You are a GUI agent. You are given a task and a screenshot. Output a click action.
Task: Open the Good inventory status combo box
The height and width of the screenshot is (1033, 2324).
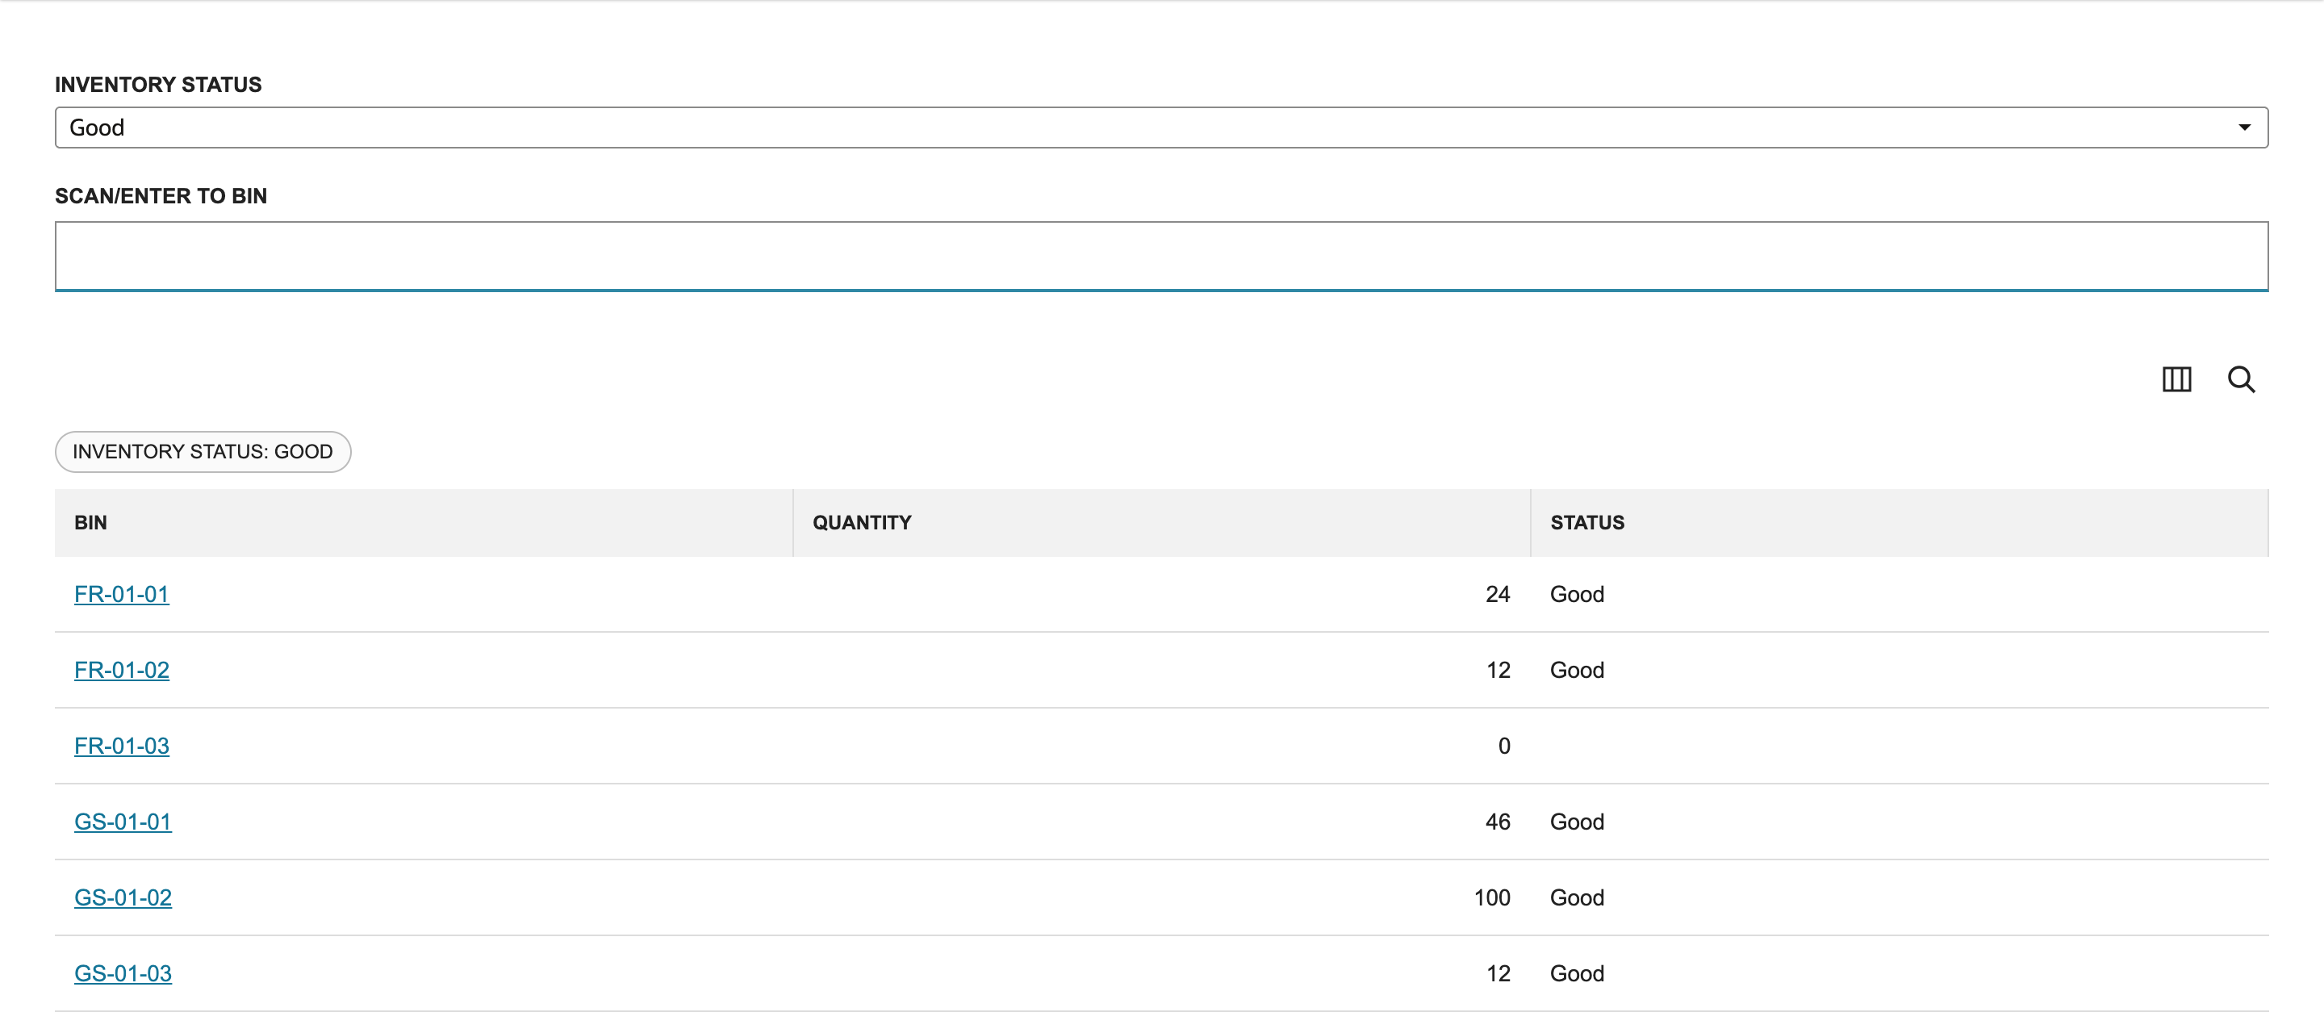tap(1161, 128)
